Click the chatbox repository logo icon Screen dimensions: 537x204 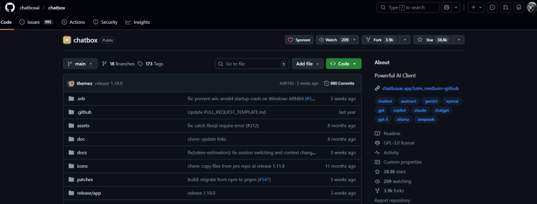click(67, 40)
